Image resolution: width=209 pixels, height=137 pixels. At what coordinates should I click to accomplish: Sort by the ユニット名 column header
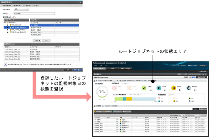click(x=100, y=118)
